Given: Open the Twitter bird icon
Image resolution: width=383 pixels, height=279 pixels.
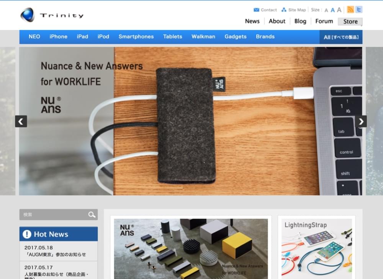Looking at the screenshot, I should 358,10.
